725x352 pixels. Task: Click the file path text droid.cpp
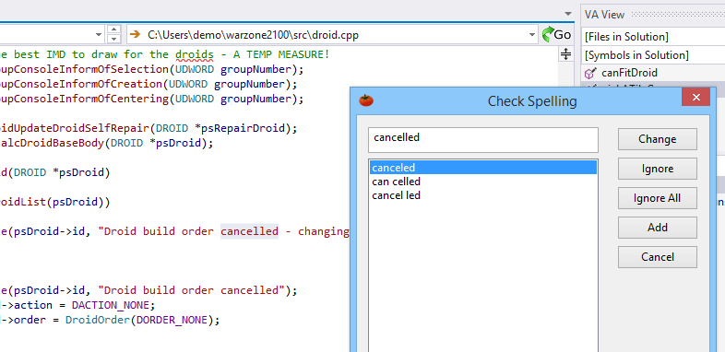(253, 35)
